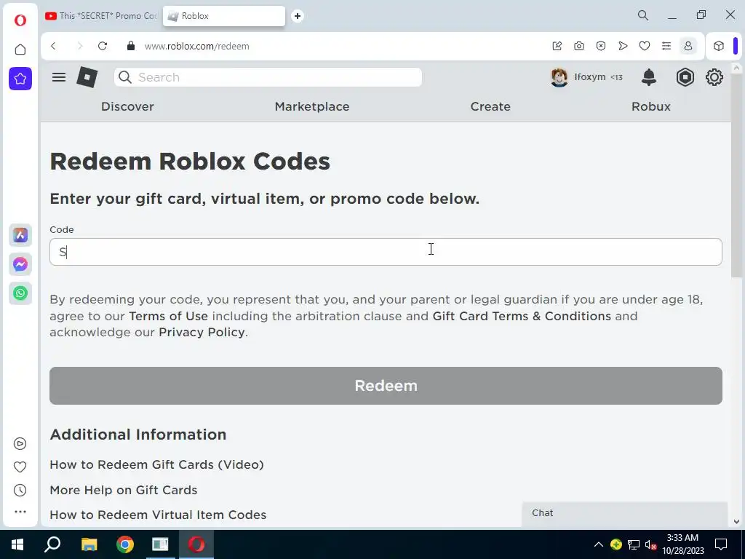Open Roblox hamburger navigation menu

coord(59,77)
